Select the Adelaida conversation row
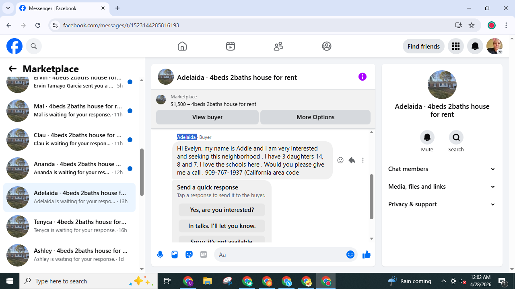 [69, 197]
